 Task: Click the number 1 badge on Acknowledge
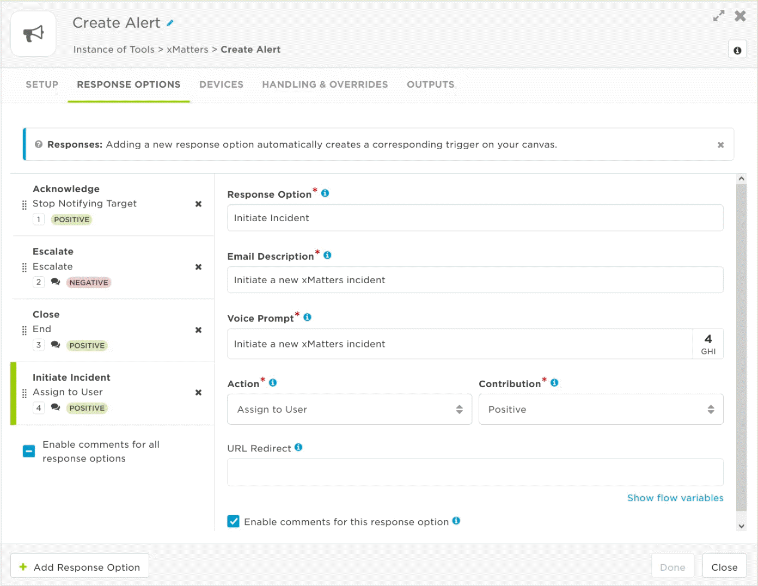pyautogui.click(x=39, y=219)
